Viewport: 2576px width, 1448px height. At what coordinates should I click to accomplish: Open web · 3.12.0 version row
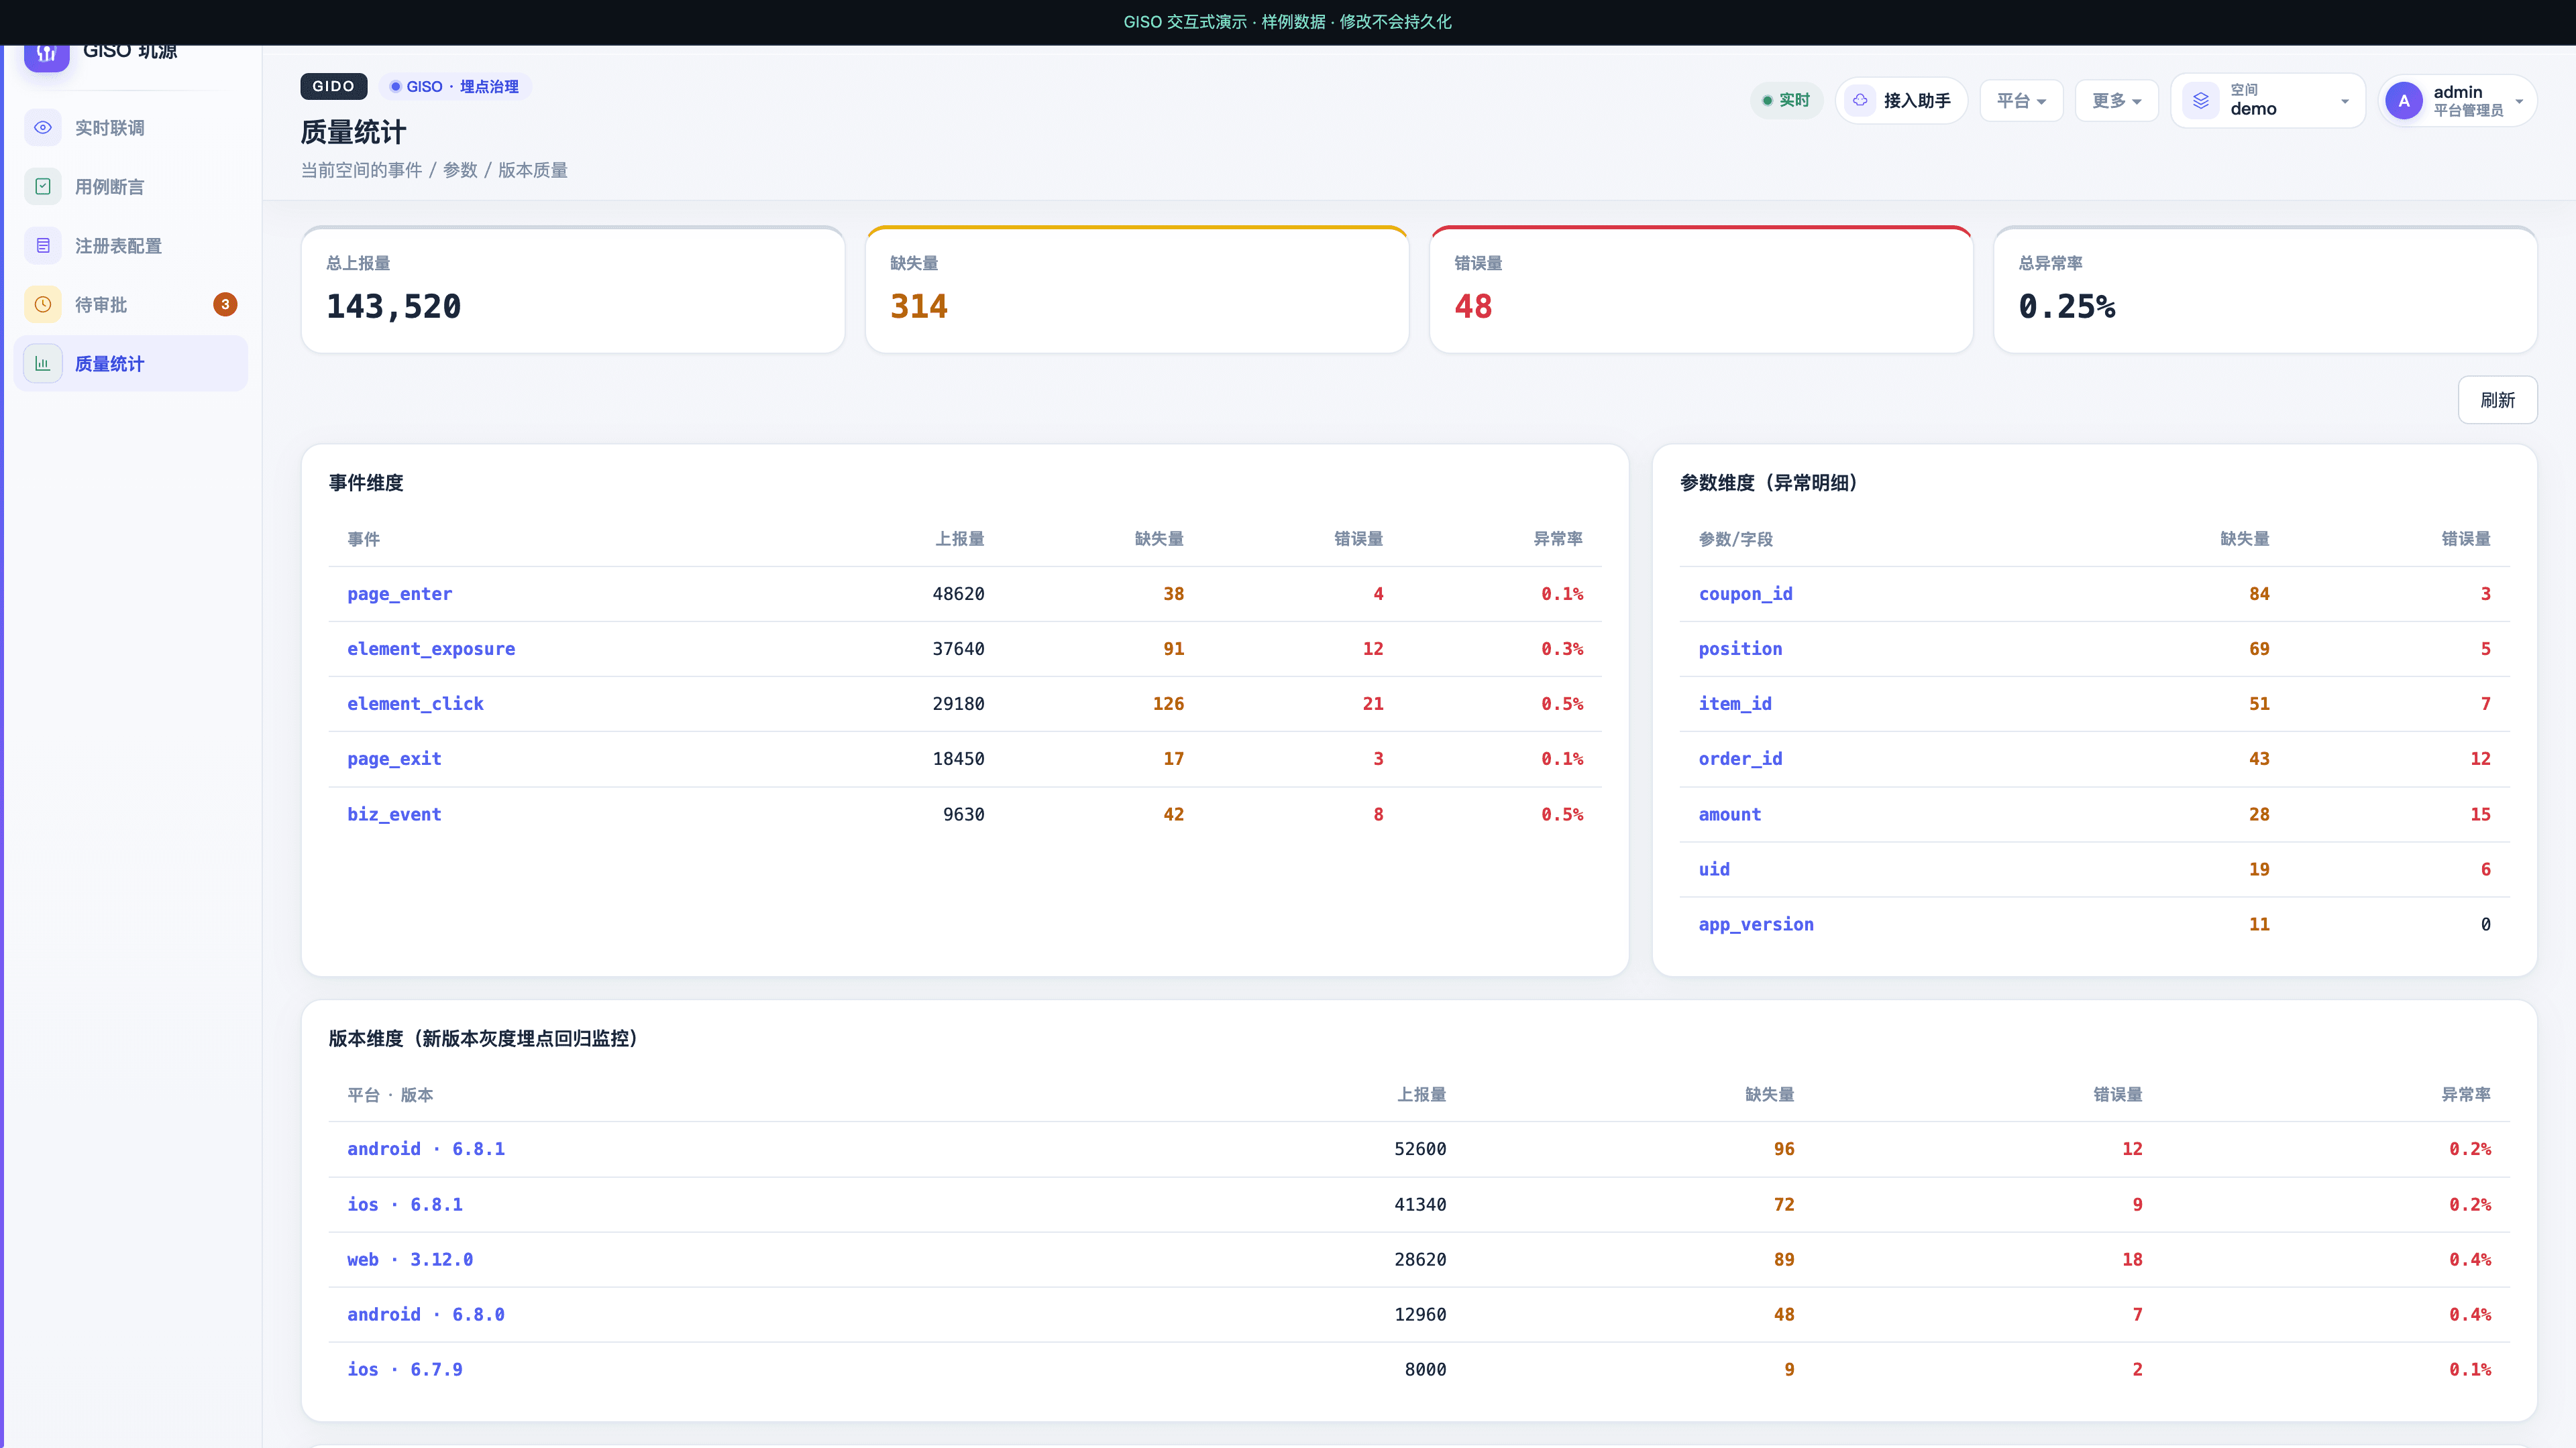pyautogui.click(x=1419, y=1259)
